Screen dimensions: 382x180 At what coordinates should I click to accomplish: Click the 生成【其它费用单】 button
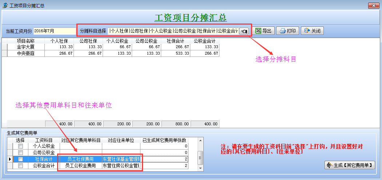coord(349,165)
